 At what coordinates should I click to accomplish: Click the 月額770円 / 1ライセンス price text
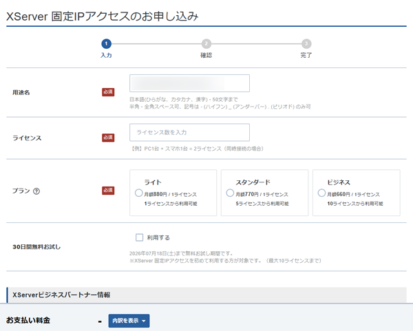click(262, 194)
